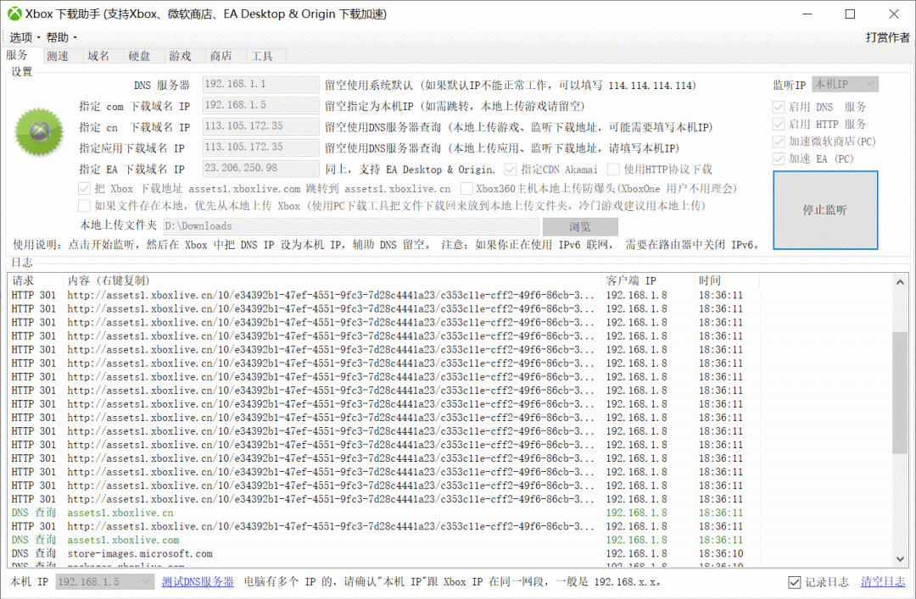Click the Xbox app icon in title bar

point(14,14)
